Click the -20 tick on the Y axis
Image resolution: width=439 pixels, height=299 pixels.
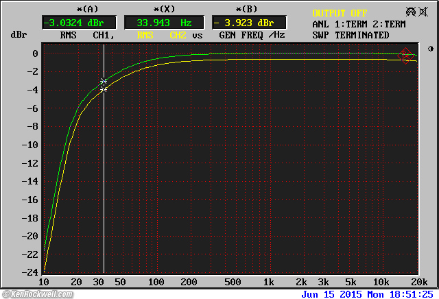[29, 237]
